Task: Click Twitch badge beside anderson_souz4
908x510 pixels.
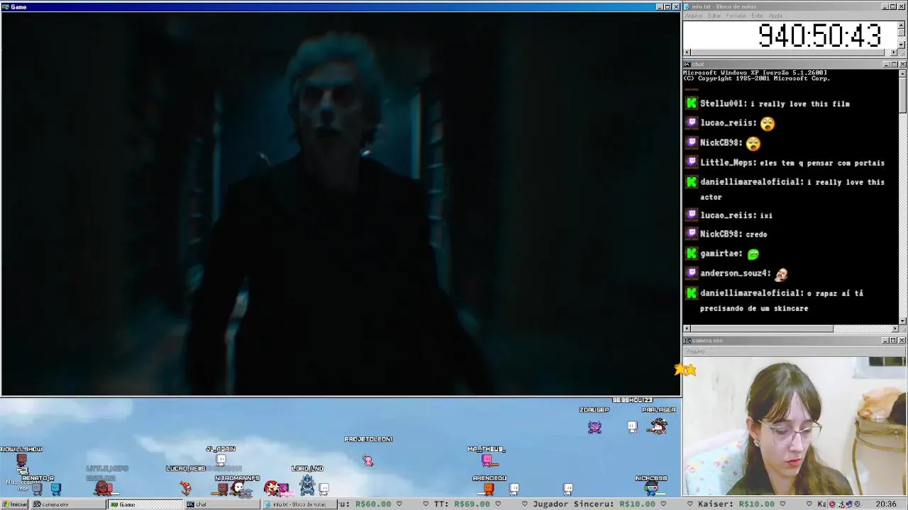Action: coord(692,273)
